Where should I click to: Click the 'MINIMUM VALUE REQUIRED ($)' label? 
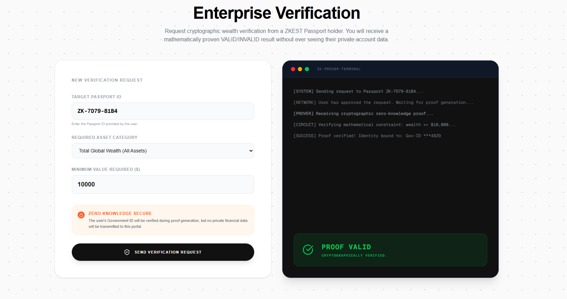[106, 169]
